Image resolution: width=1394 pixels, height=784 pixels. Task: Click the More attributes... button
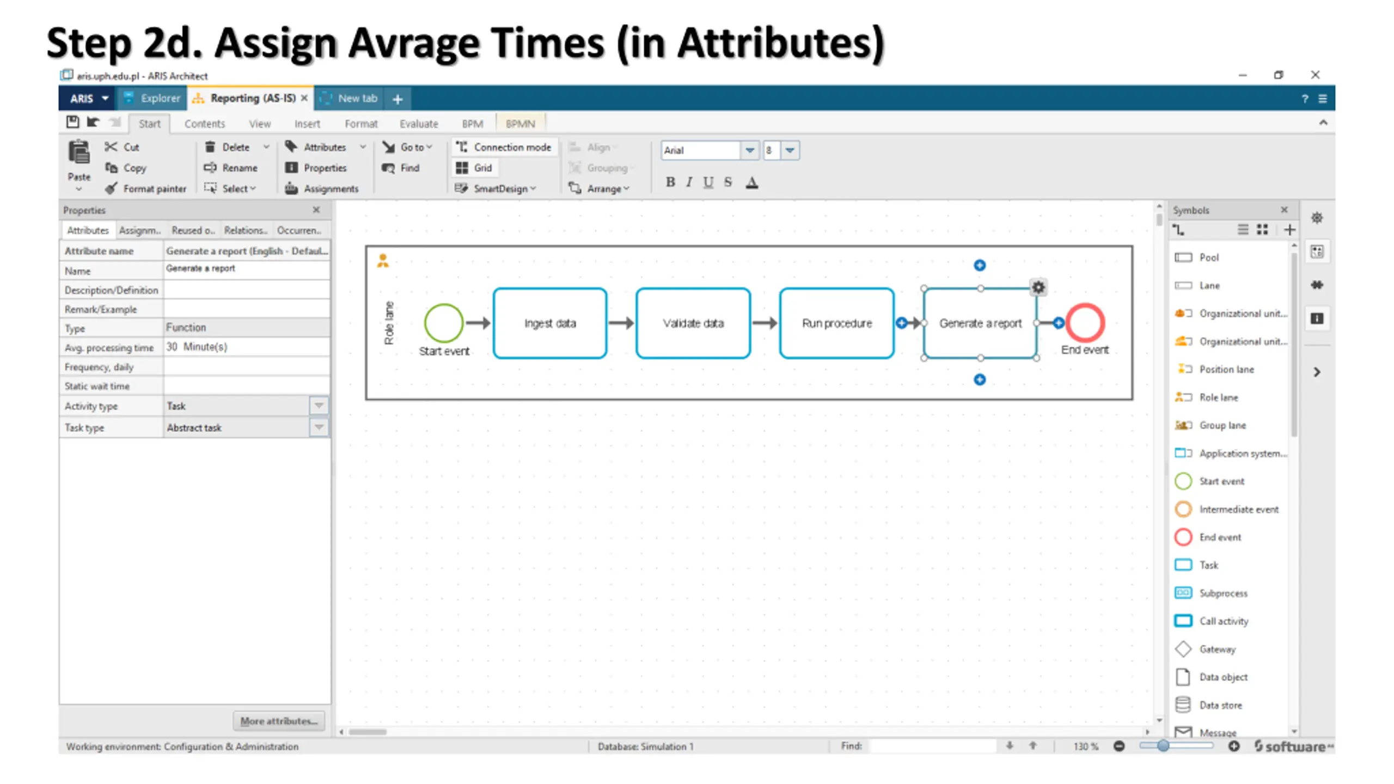pyautogui.click(x=279, y=721)
